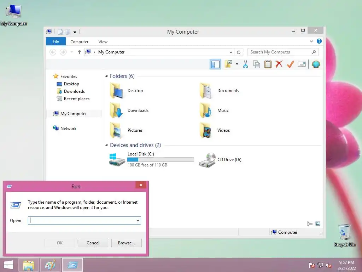Image resolution: width=362 pixels, height=272 pixels.
Task: Select Desktop under Favorites
Action: coord(68,84)
